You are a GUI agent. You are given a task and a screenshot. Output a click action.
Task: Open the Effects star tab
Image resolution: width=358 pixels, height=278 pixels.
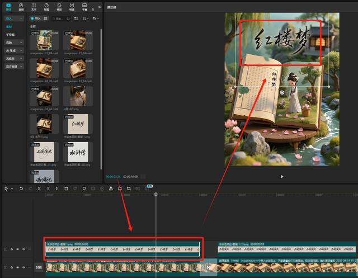click(59, 7)
